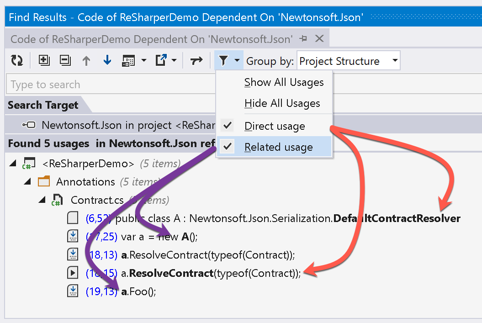Go to previous usage up arrow
This screenshot has height=323, width=482.
[86, 61]
